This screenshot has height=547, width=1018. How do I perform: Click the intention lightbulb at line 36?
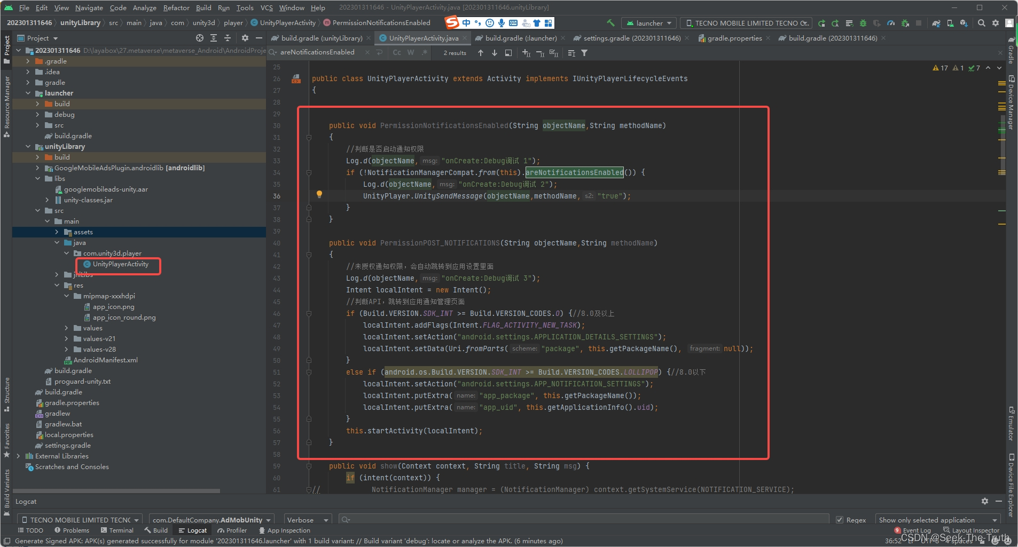pos(319,194)
